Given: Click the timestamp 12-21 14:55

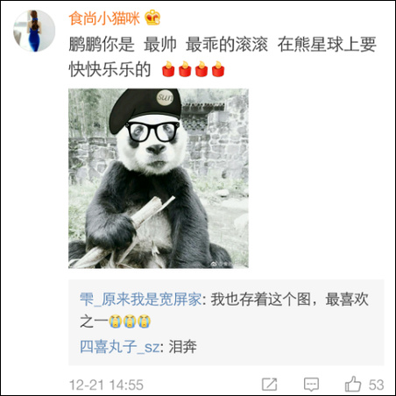Looking at the screenshot, I should click(106, 385).
